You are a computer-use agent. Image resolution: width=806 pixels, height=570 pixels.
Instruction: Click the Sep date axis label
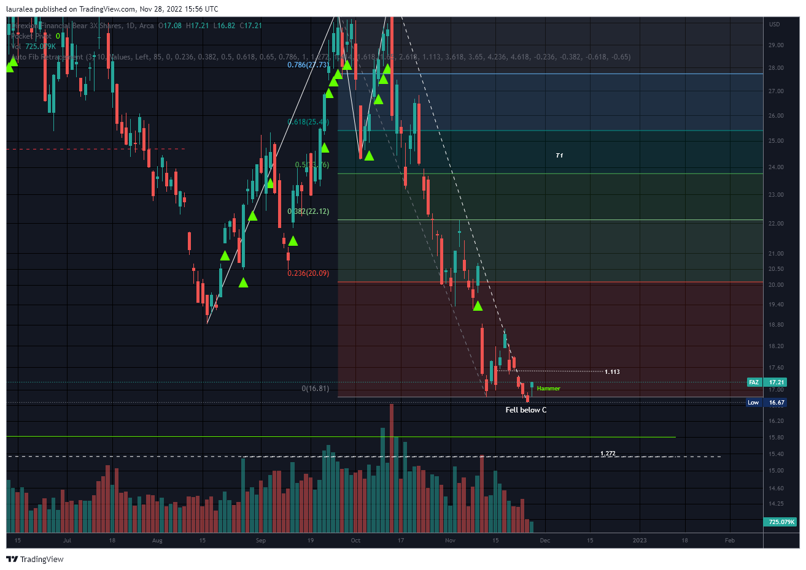(x=261, y=541)
